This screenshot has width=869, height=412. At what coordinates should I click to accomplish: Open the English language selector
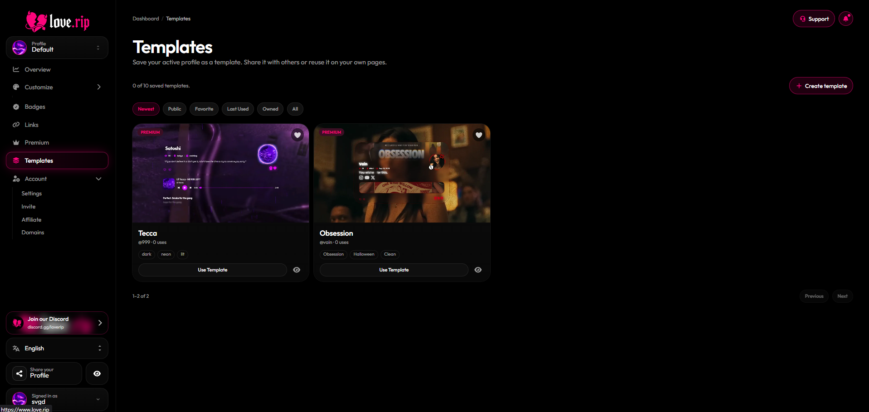57,348
